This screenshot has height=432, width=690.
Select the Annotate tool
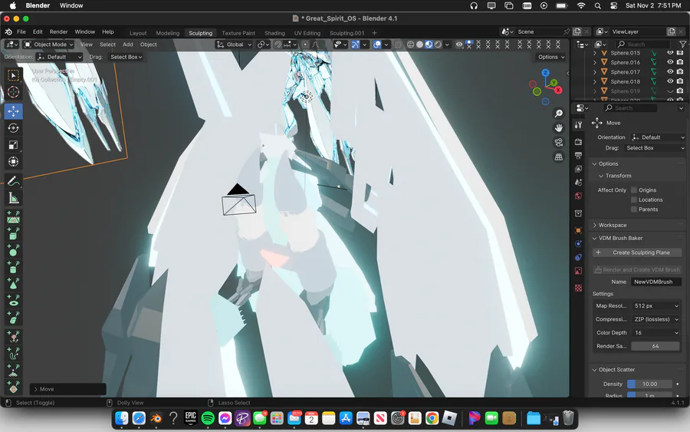[13, 181]
